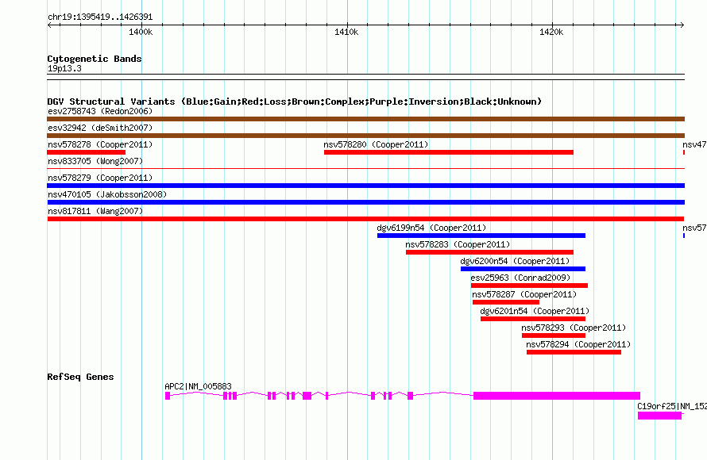Select the red bar under nsv578287 (Cooper2011)
The height and width of the screenshot is (460, 707).
click(x=506, y=302)
